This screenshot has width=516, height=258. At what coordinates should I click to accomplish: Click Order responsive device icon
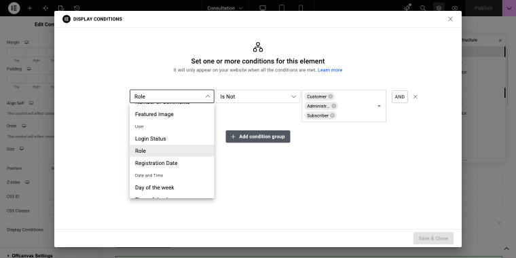[24, 126]
